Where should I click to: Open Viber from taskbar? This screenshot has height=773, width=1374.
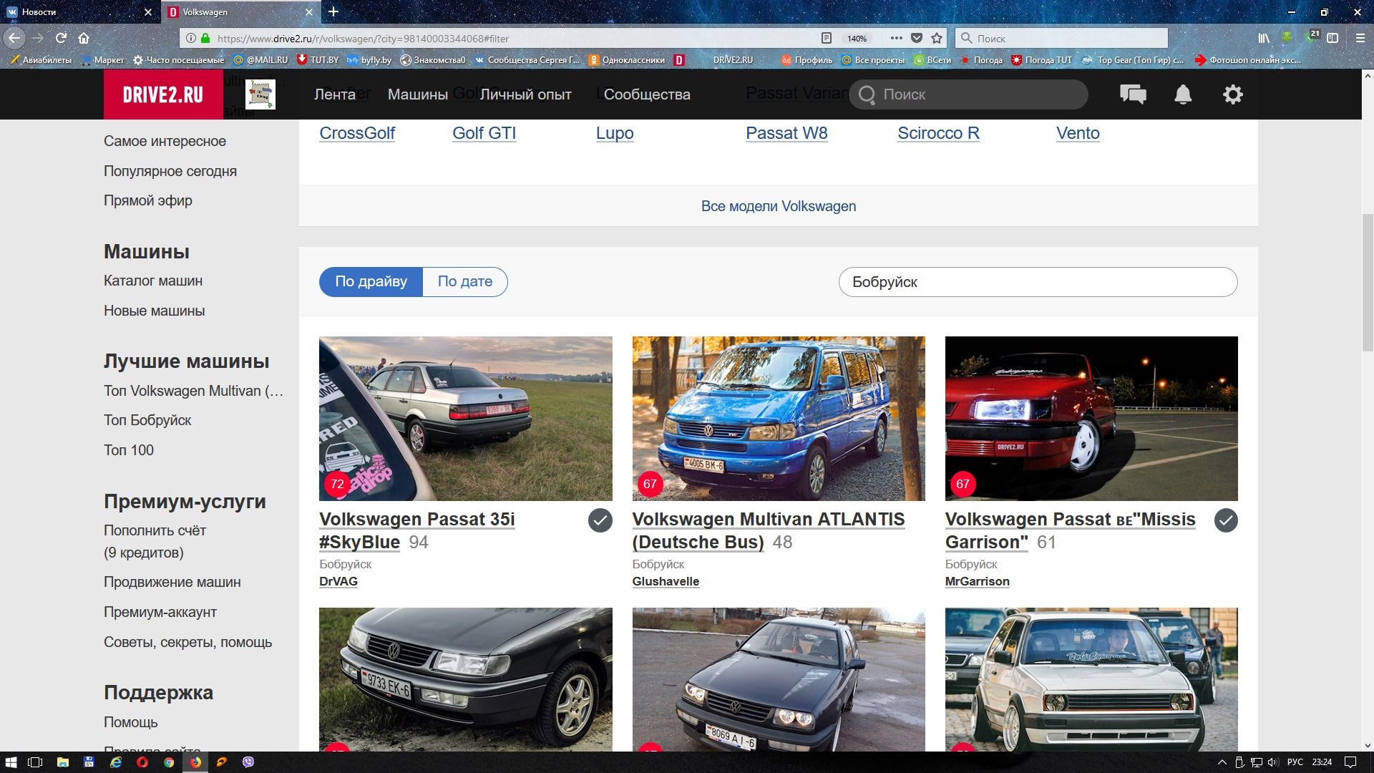click(x=248, y=762)
